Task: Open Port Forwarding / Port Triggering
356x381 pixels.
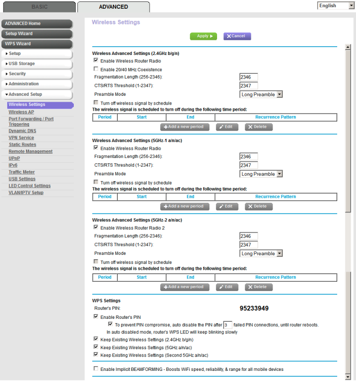Action: 31,121
